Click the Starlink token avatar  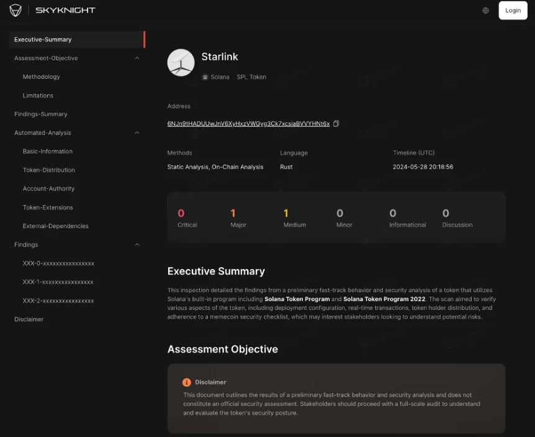pyautogui.click(x=181, y=63)
